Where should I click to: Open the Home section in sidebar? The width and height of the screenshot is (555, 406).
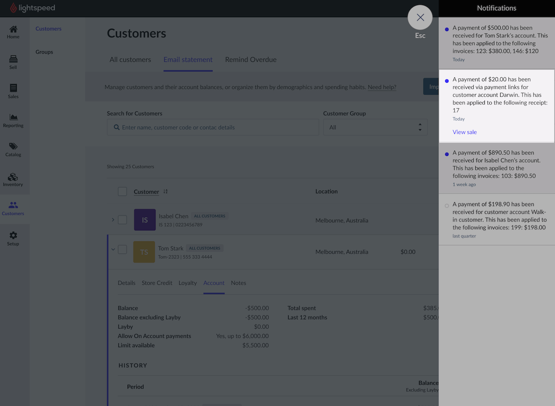(x=13, y=32)
